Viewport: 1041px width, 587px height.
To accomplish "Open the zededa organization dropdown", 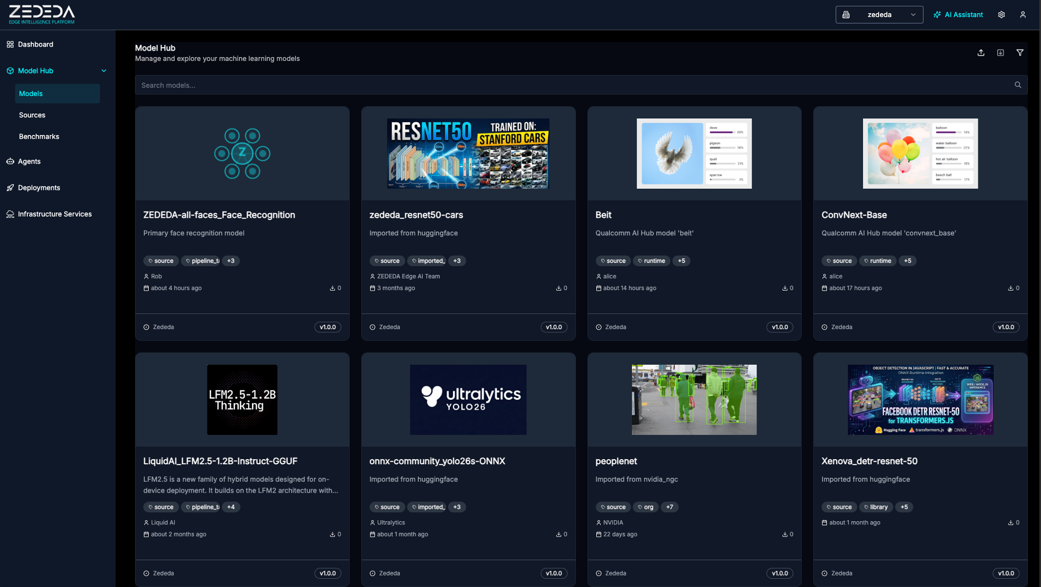I will pos(879,15).
